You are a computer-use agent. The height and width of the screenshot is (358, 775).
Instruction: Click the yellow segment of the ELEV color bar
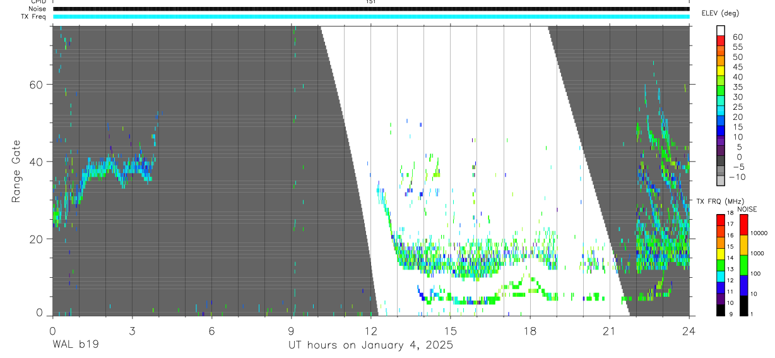[x=720, y=71]
